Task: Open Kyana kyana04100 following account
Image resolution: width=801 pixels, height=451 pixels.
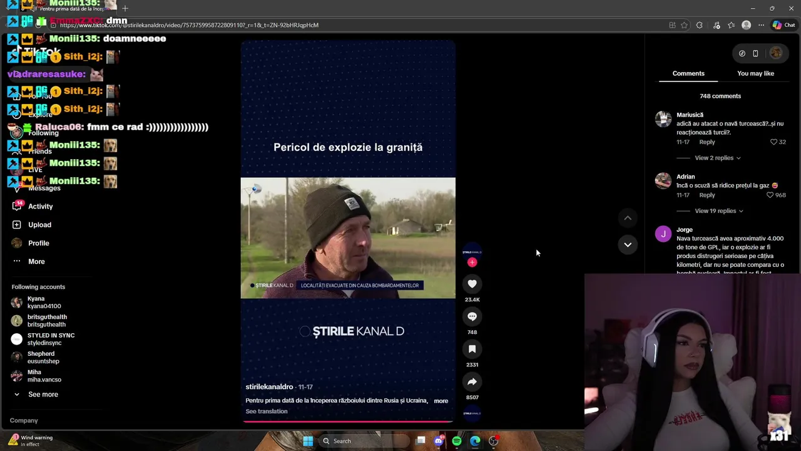Action: coord(44,303)
